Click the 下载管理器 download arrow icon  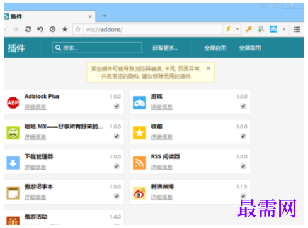13,163
